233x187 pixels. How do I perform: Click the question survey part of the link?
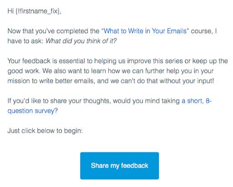coord(31,111)
